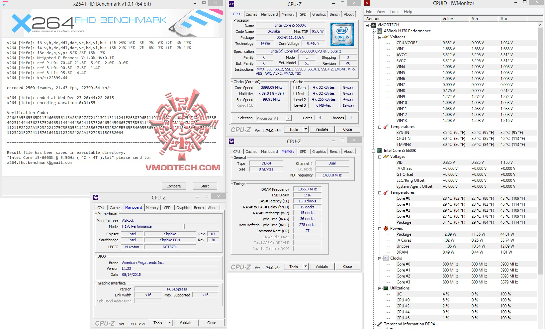Click the Voltages icon above the VID row

tap(386, 157)
